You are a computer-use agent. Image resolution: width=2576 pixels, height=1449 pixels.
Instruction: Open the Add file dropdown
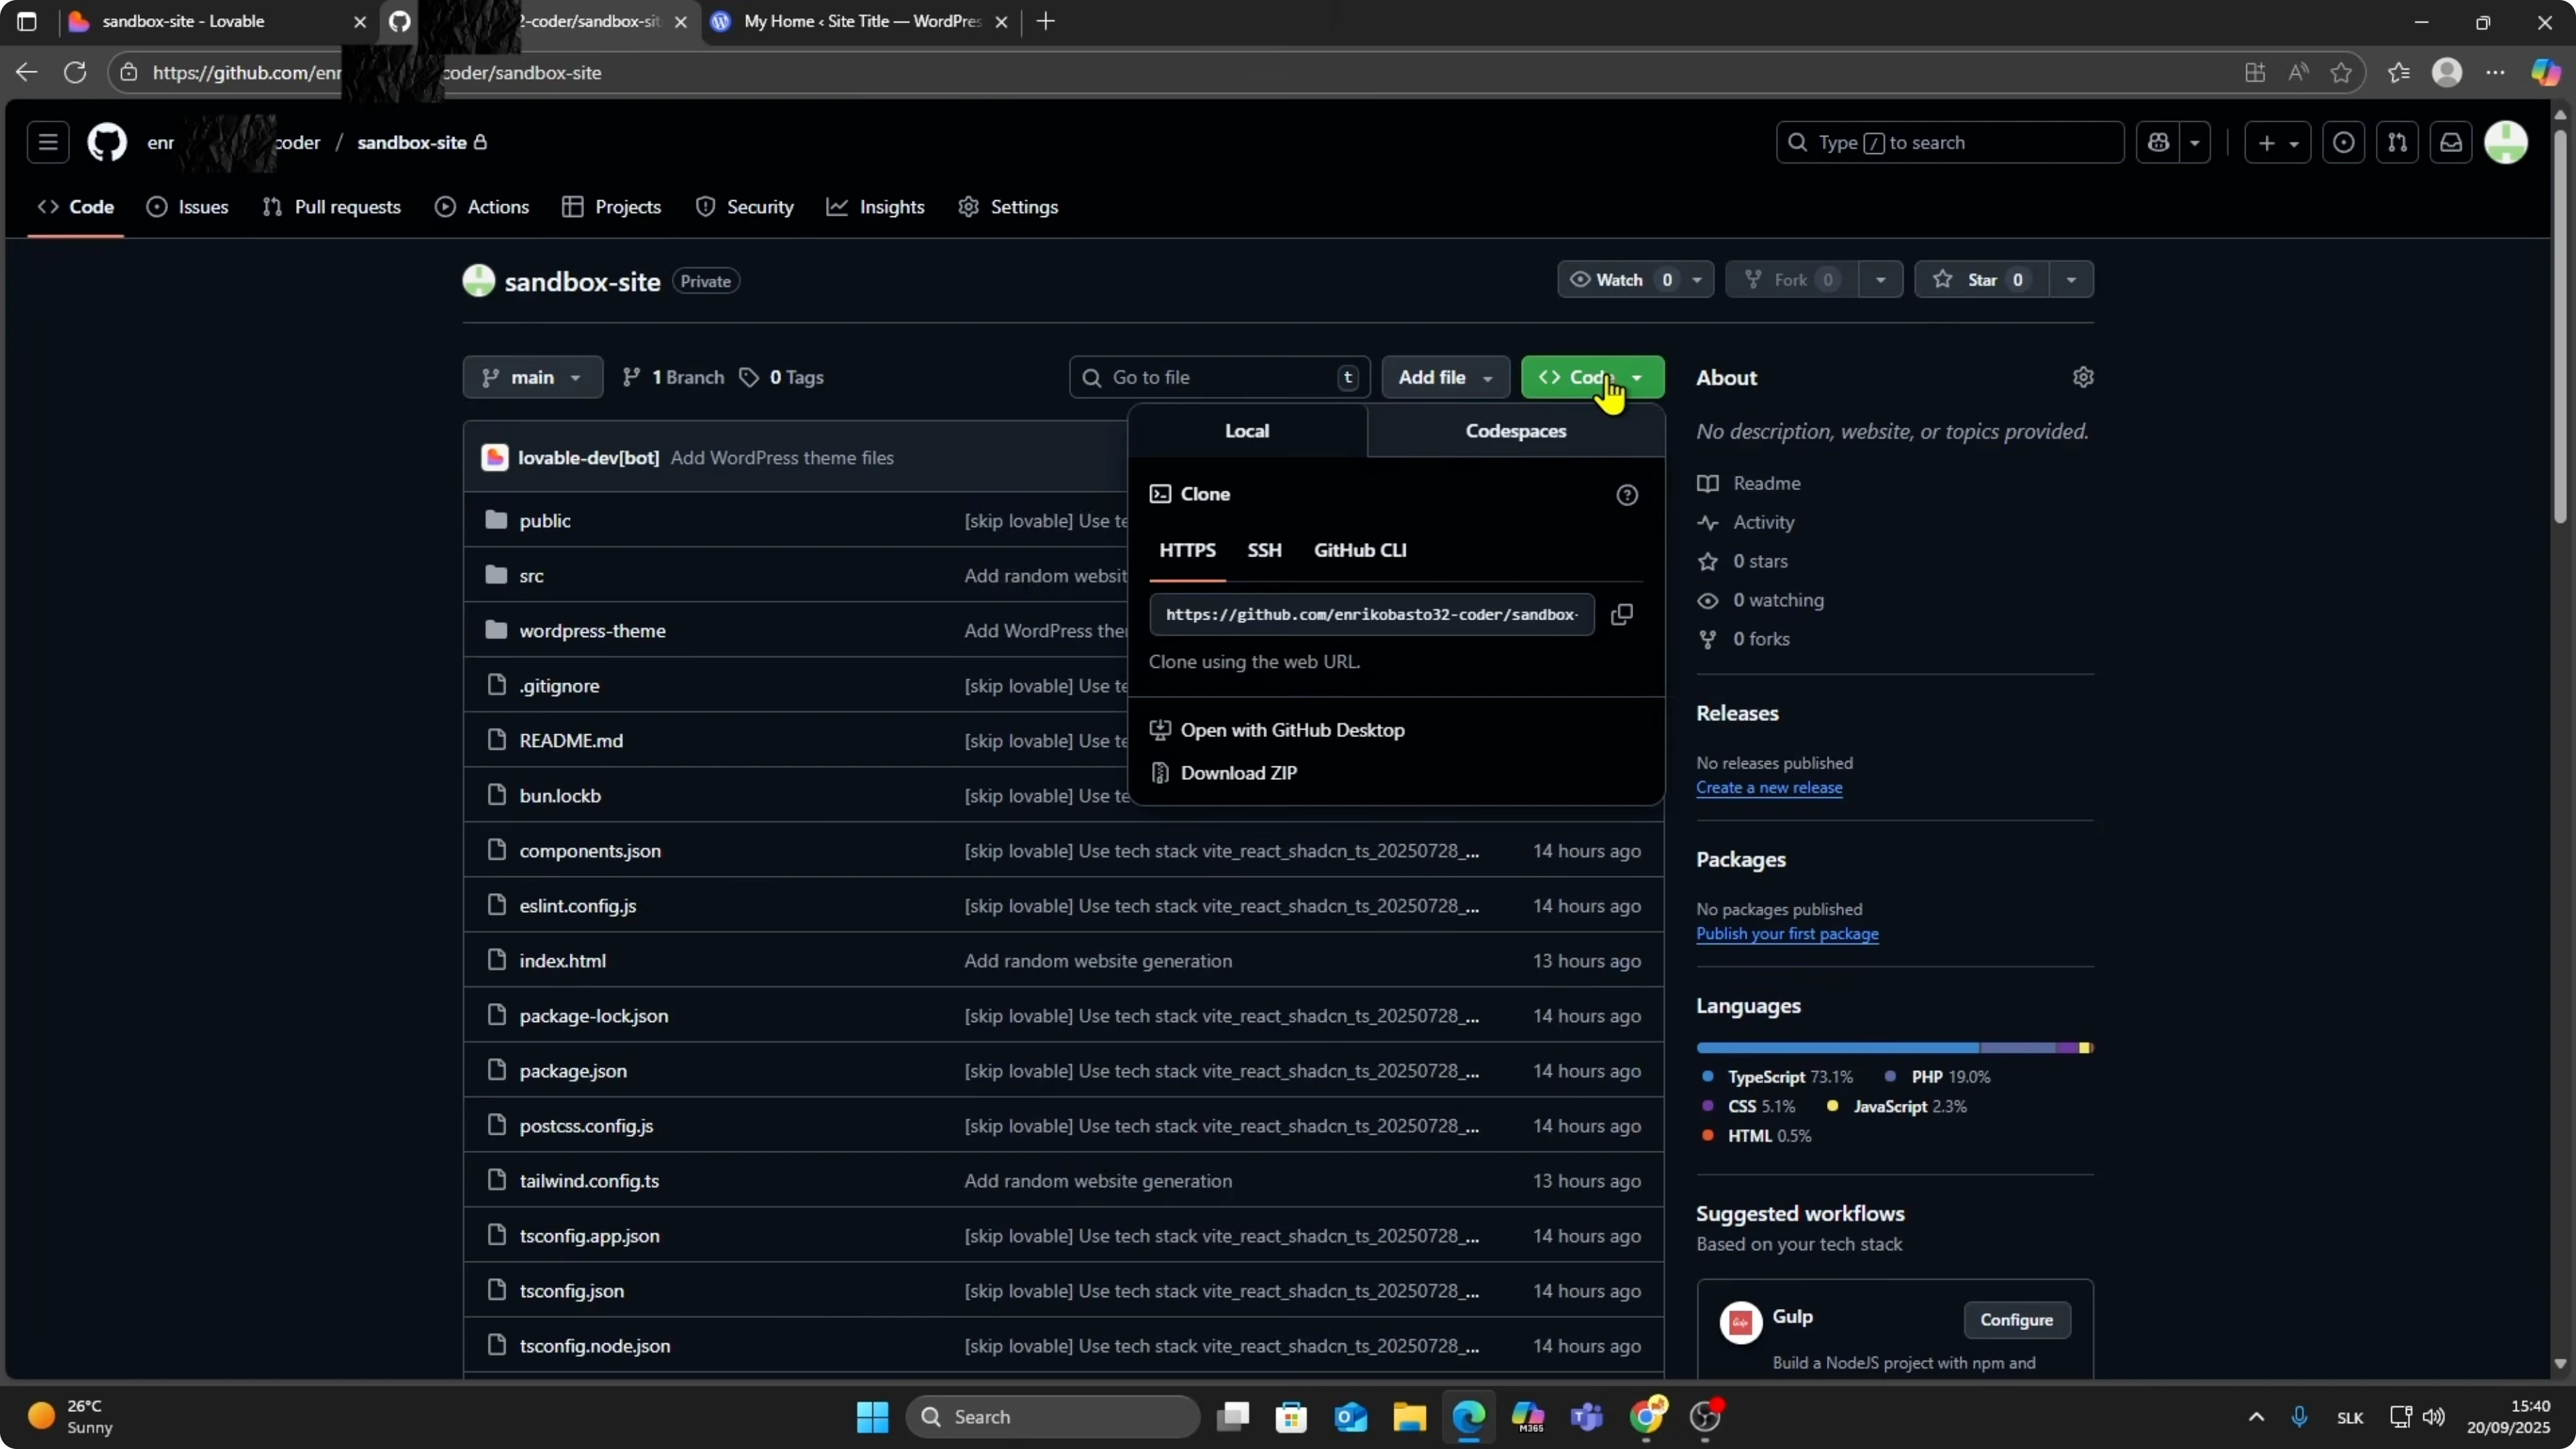[1445, 377]
